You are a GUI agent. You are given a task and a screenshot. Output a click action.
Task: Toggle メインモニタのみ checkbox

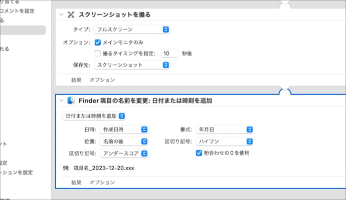click(98, 42)
